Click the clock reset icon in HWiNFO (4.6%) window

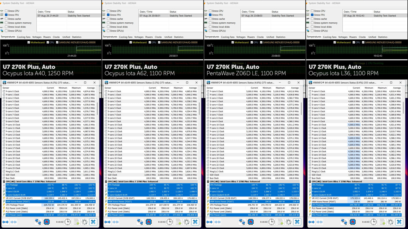tap(272, 222)
